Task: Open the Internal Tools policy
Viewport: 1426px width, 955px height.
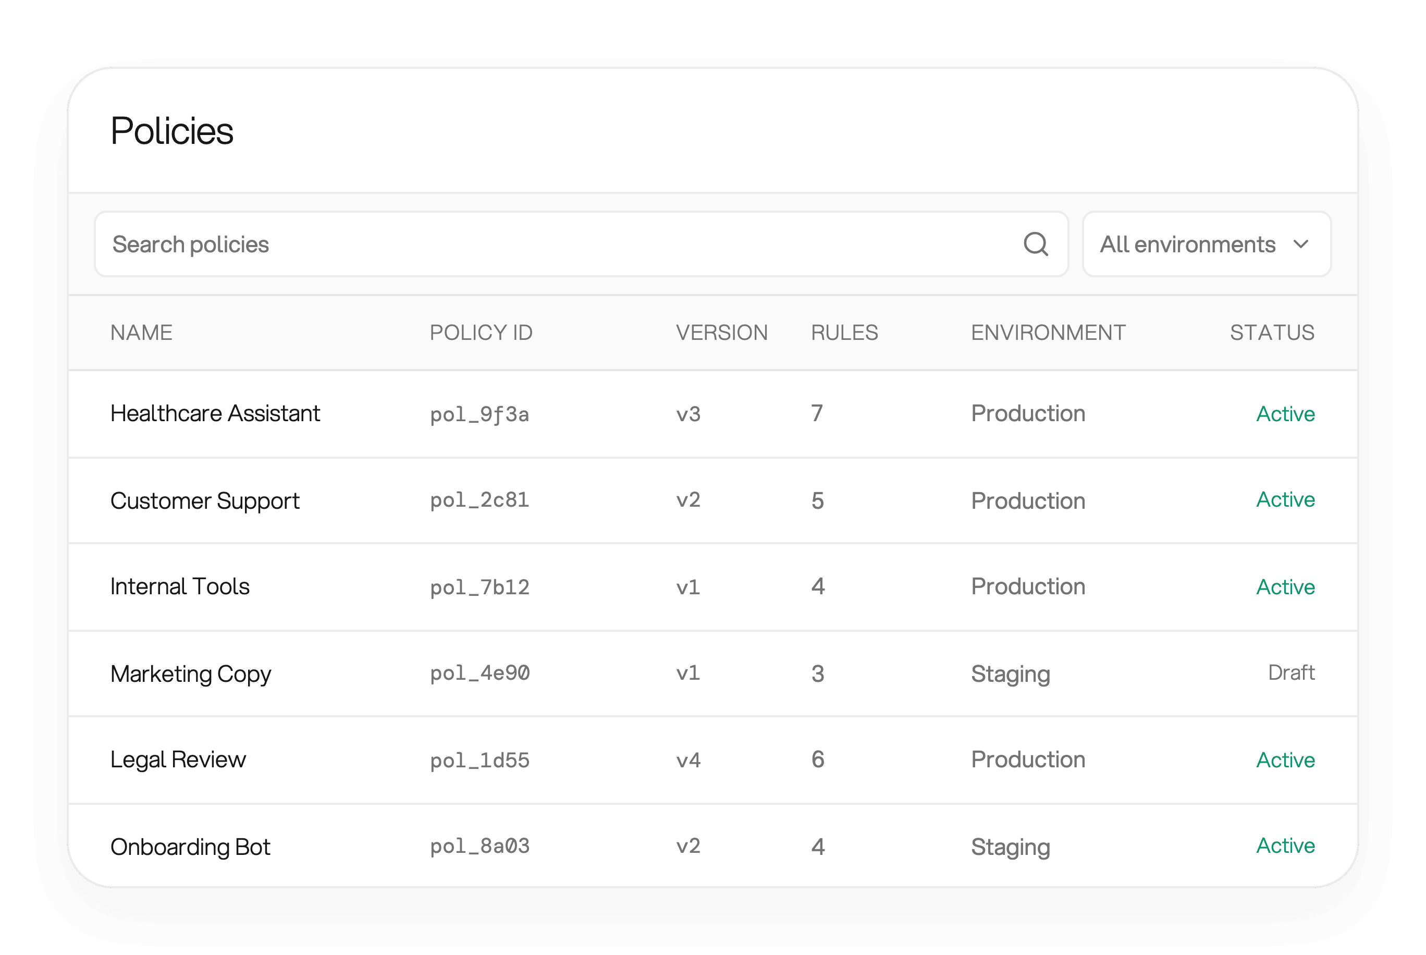Action: [x=180, y=586]
